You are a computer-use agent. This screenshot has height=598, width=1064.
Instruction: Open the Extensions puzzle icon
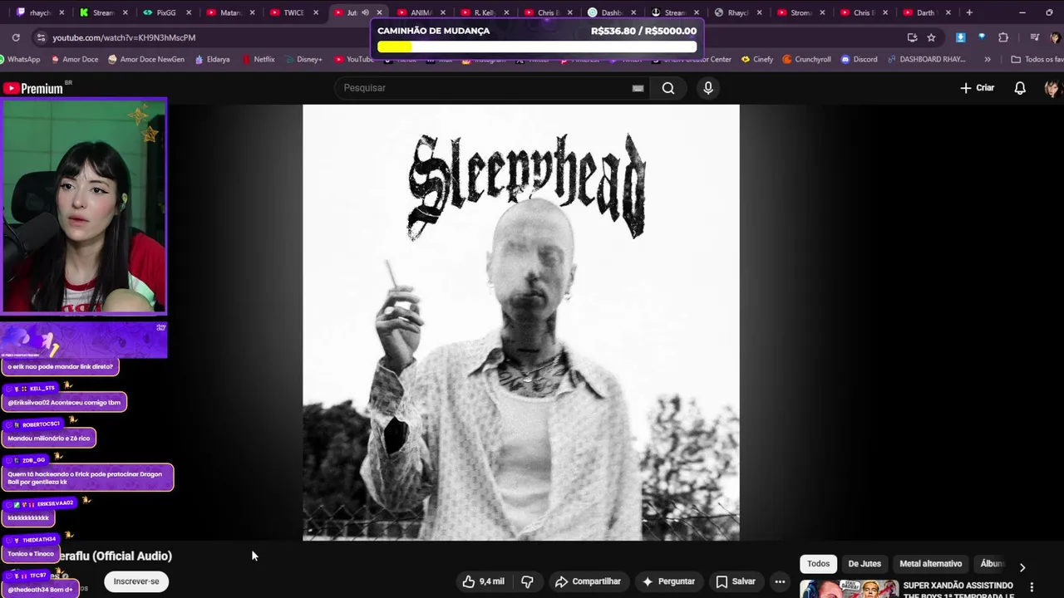[x=1003, y=37]
